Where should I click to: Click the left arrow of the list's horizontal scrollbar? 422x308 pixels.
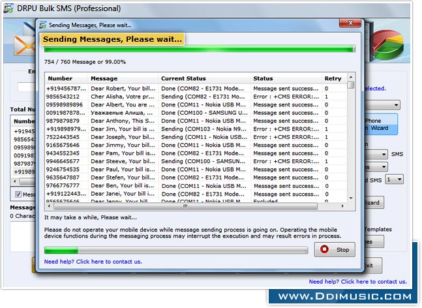49,206
